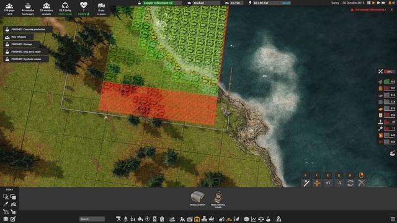Select the resource row showing 207
397x223 pixels.
coord(387,88)
